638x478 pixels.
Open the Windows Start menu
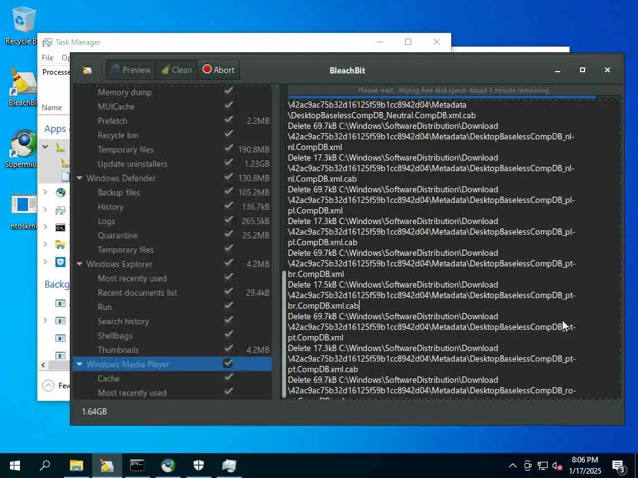pyautogui.click(x=15, y=466)
